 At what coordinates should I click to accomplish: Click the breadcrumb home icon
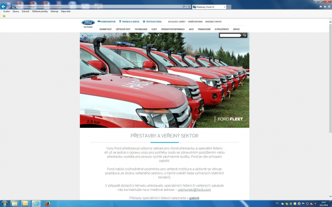[x=82, y=35]
